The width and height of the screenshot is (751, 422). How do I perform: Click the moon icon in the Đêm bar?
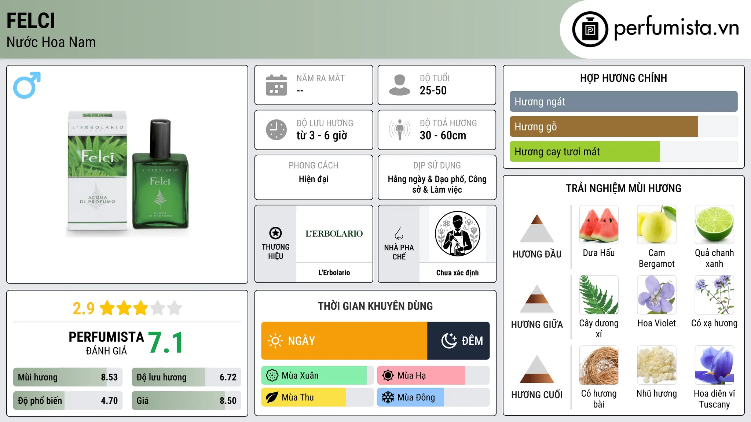tap(449, 341)
